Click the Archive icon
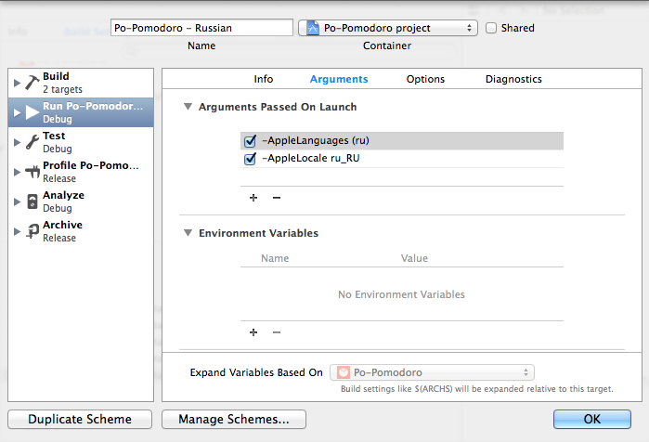The width and height of the screenshot is (649, 442). pos(32,231)
